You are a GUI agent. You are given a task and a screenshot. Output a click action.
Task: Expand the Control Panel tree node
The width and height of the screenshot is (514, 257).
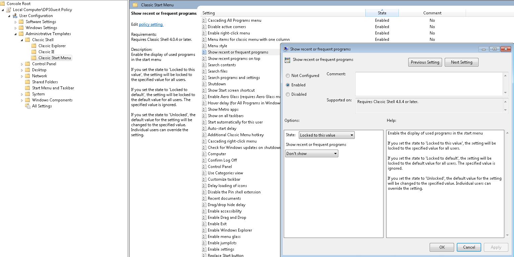[22, 64]
